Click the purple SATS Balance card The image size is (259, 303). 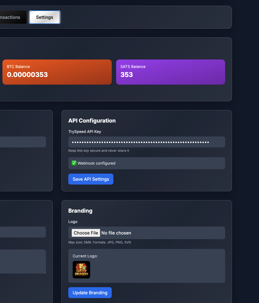pos(170,72)
